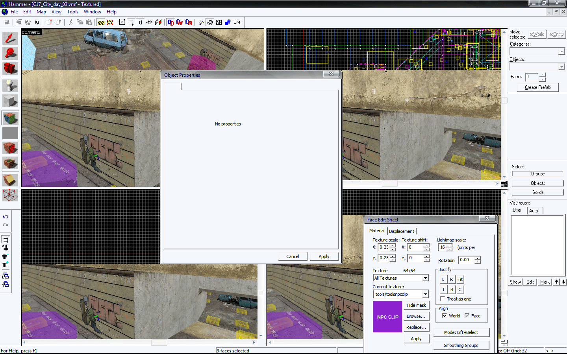The image size is (567, 354).
Task: Click the texture scale X input field
Action: coord(384,247)
